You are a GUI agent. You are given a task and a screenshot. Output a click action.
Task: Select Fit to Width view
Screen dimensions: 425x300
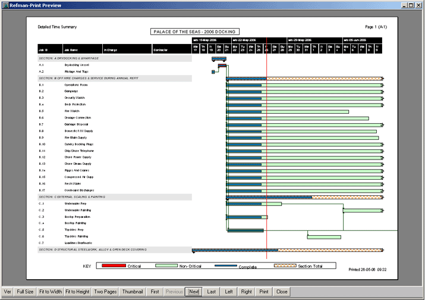click(51, 292)
